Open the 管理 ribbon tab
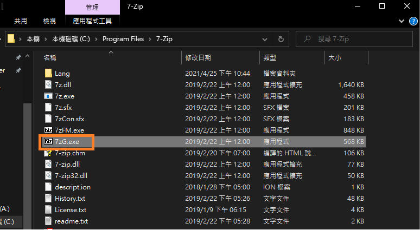 tap(92, 7)
